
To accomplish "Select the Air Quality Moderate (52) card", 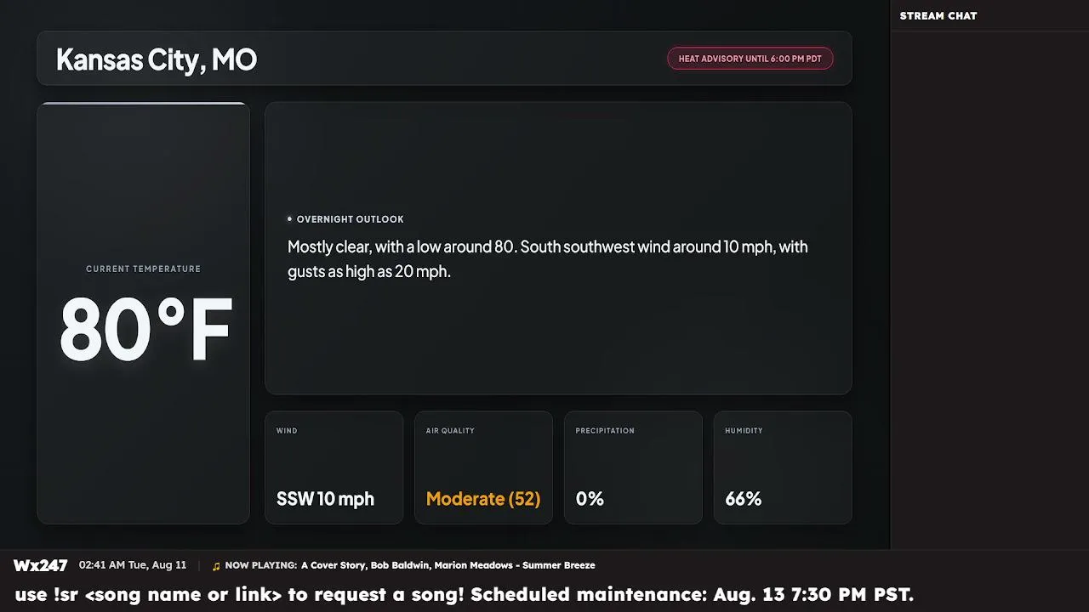I will (483, 467).
